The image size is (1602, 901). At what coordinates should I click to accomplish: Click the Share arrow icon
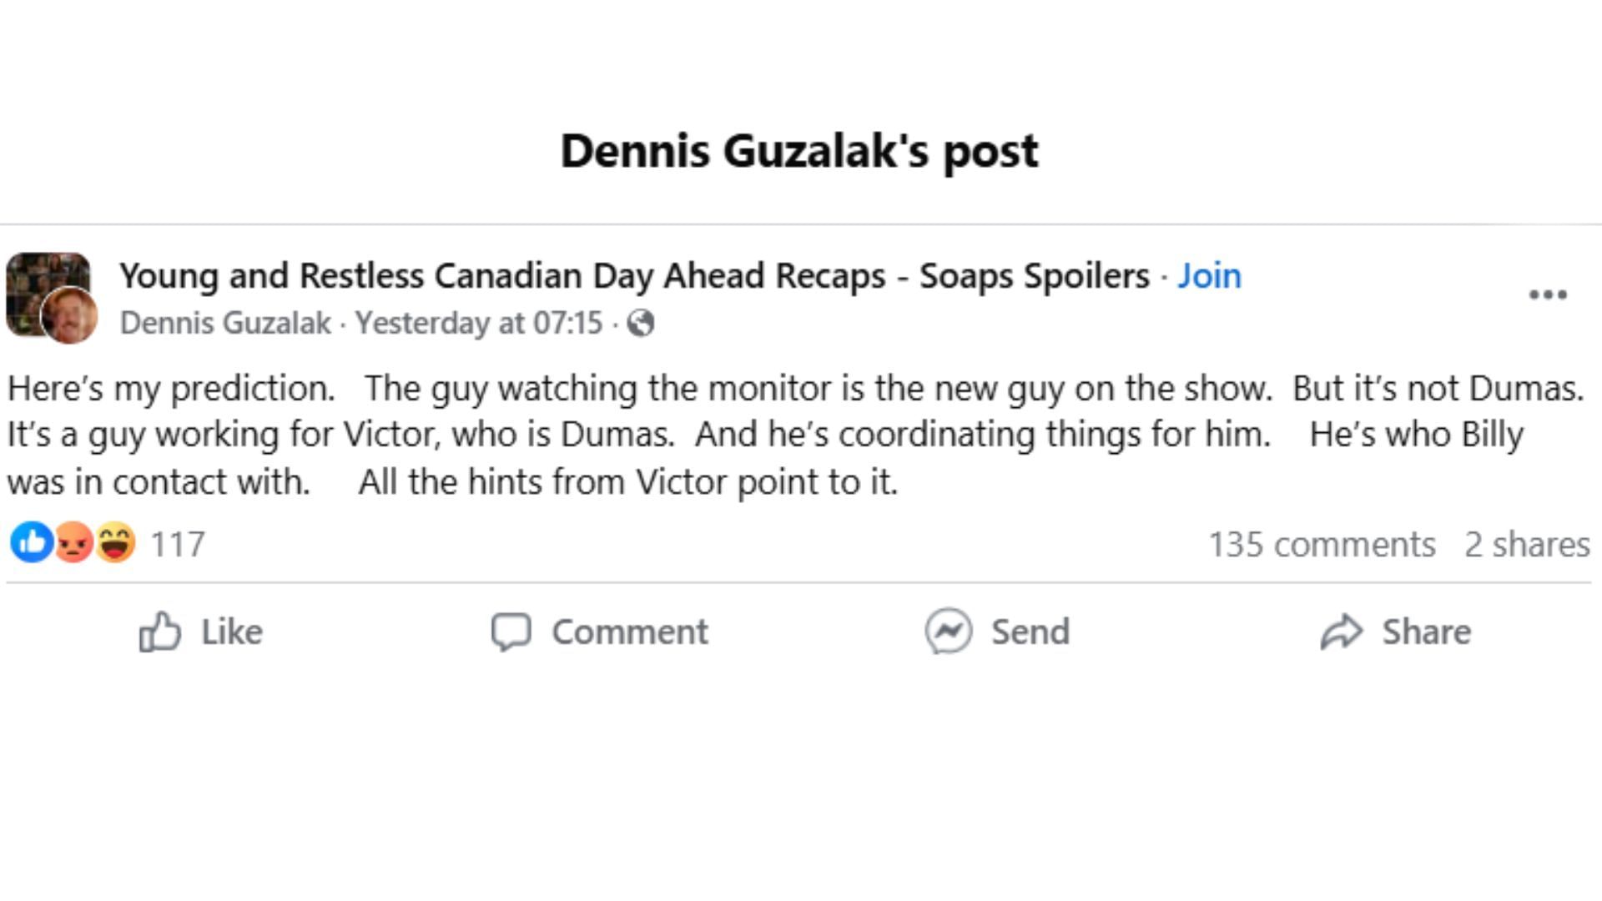1341,632
